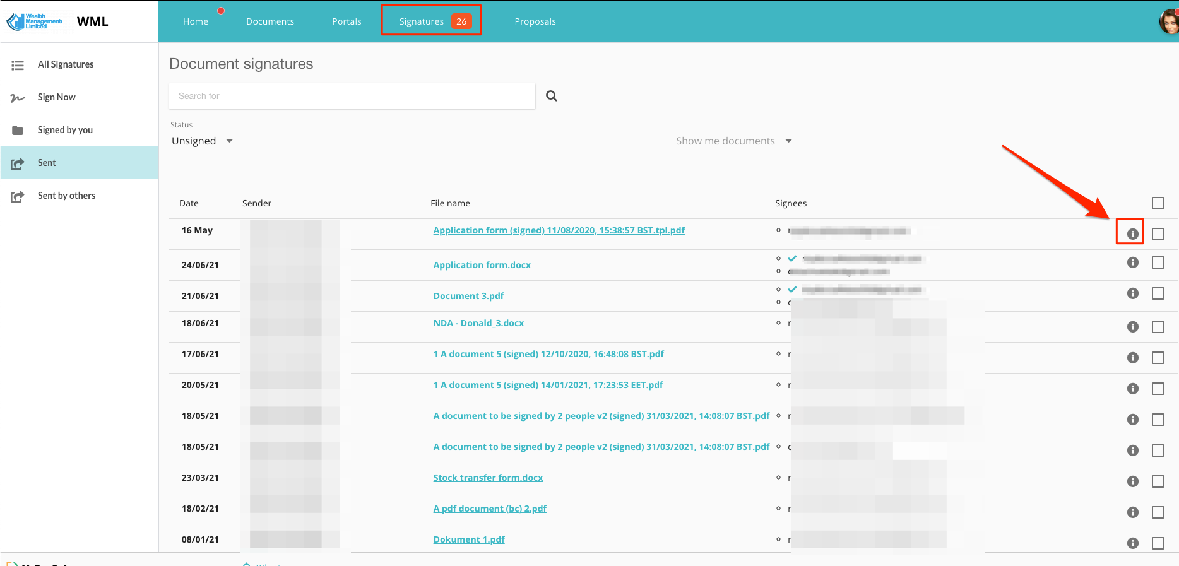Open the Documents tab
This screenshot has width=1179, height=566.
(270, 21)
